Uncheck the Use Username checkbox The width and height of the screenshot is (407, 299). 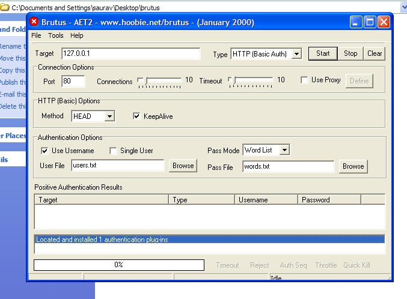[x=44, y=151]
